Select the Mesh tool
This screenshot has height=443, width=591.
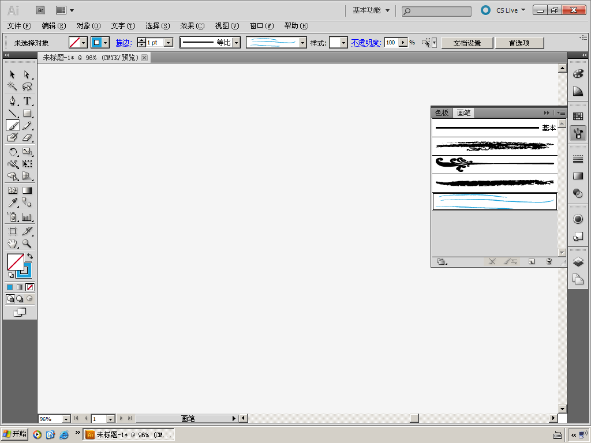12,190
